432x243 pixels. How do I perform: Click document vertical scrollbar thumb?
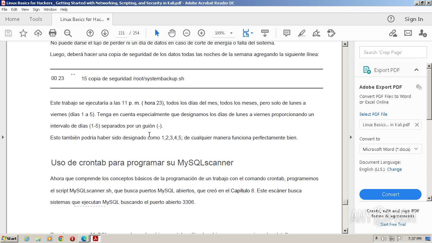pos(345,202)
